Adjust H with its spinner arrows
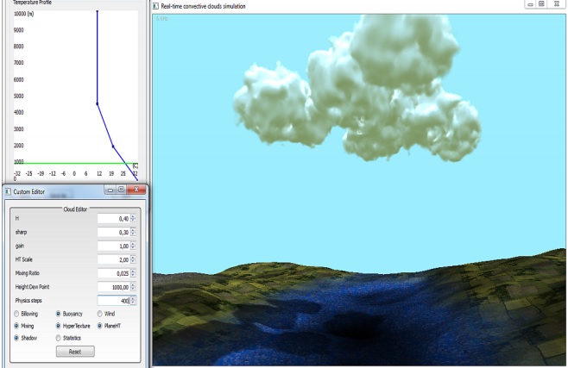 click(133, 218)
